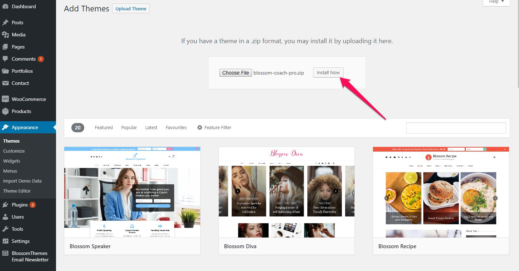Click the Install Now button
This screenshot has width=519, height=271.
(328, 72)
